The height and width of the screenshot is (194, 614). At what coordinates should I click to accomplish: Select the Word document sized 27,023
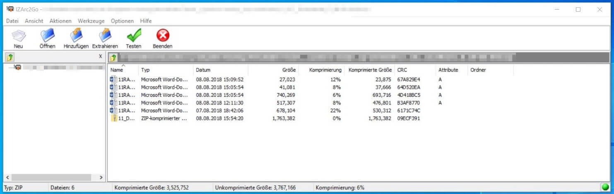pyautogui.click(x=127, y=79)
